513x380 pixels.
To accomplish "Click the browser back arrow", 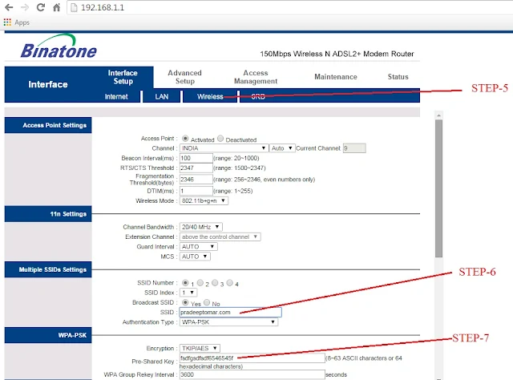I will click(9, 7).
